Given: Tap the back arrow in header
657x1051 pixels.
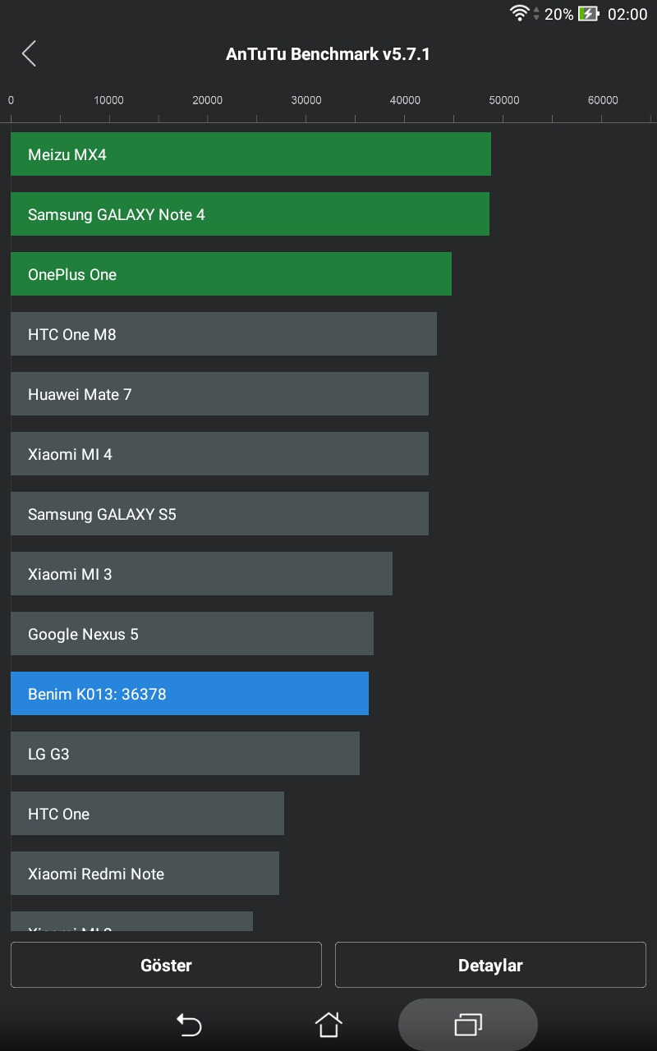Looking at the screenshot, I should click(x=29, y=54).
